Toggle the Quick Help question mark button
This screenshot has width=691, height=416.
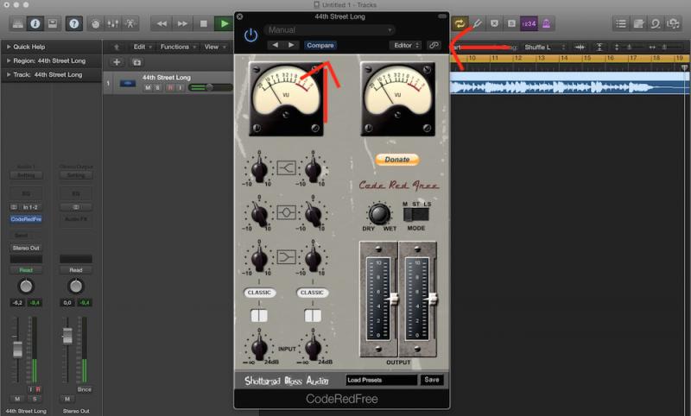pyautogui.click(x=74, y=23)
